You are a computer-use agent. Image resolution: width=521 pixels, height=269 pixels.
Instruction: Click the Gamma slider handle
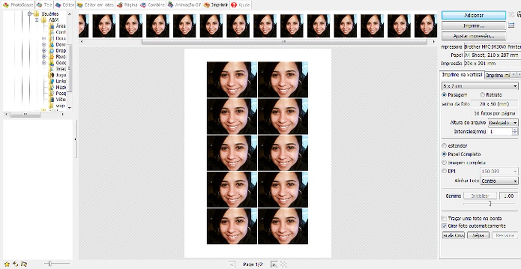490,203
